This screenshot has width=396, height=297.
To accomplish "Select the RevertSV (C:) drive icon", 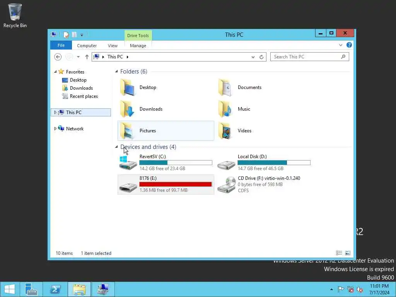I will click(128, 163).
